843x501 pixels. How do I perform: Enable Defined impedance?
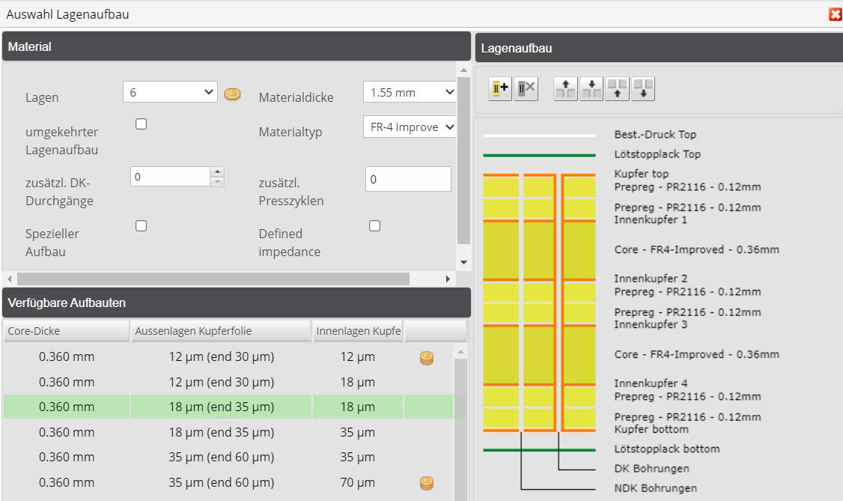point(374,225)
